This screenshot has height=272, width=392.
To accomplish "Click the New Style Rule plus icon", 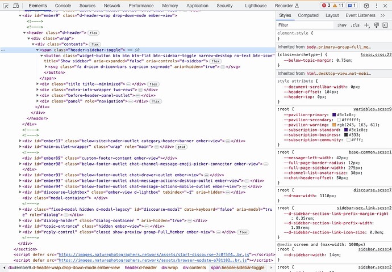I will click(367, 25).
